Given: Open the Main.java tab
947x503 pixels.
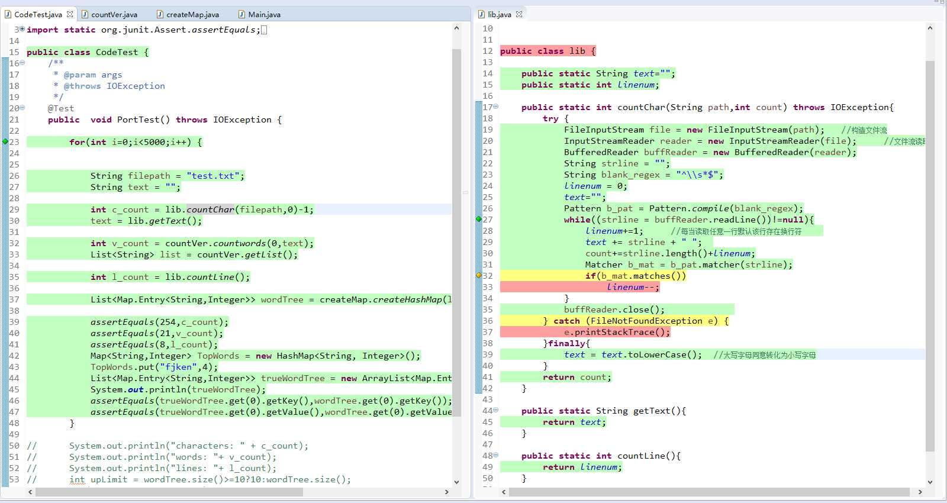Looking at the screenshot, I should click(264, 14).
